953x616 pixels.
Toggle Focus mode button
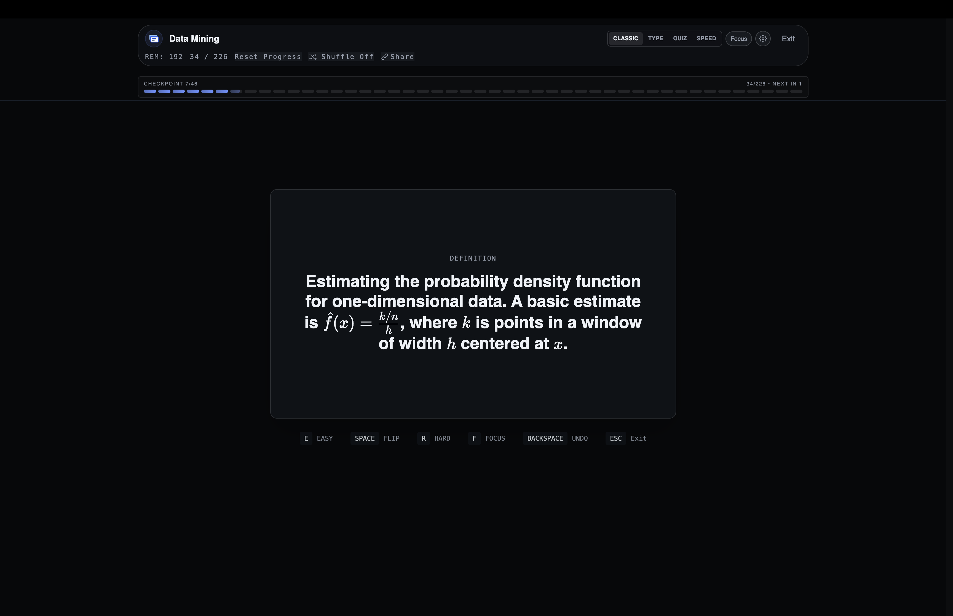click(x=739, y=39)
